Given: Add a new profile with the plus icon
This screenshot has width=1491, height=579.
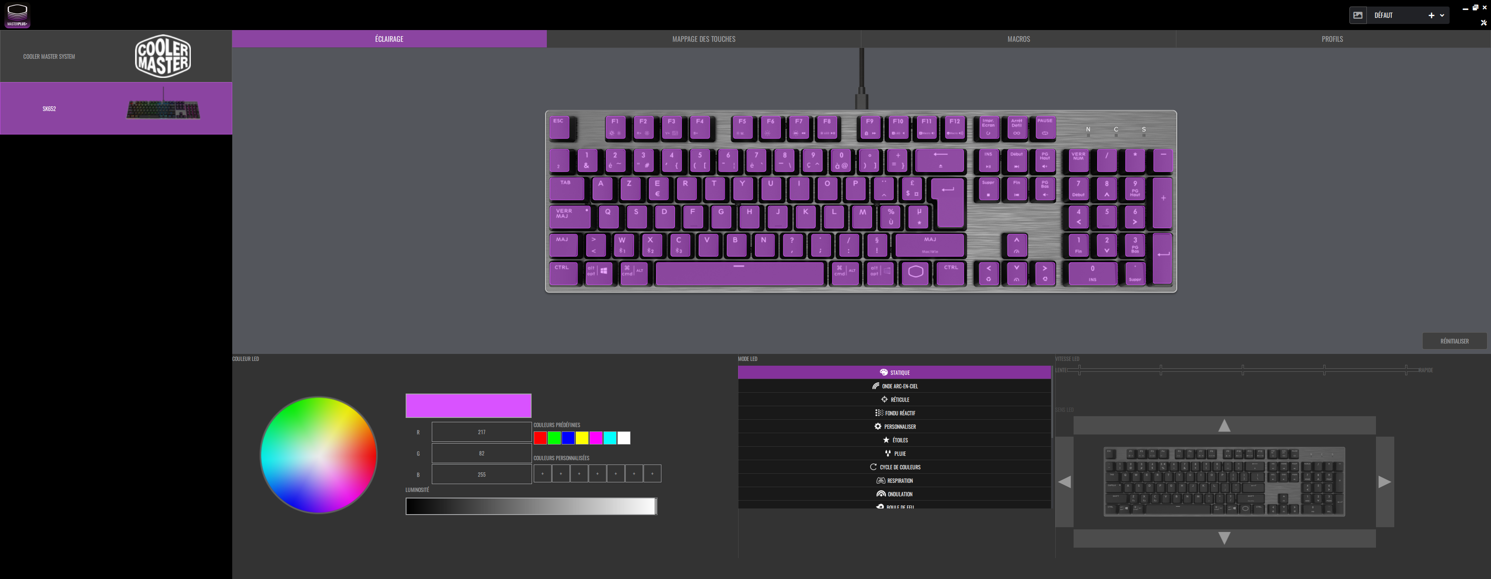Looking at the screenshot, I should point(1431,16).
